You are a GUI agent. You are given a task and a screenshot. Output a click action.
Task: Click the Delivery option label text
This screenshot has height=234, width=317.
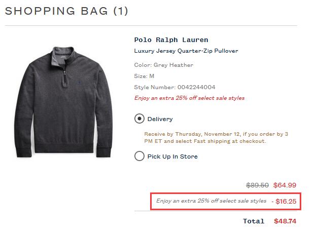tap(160, 119)
